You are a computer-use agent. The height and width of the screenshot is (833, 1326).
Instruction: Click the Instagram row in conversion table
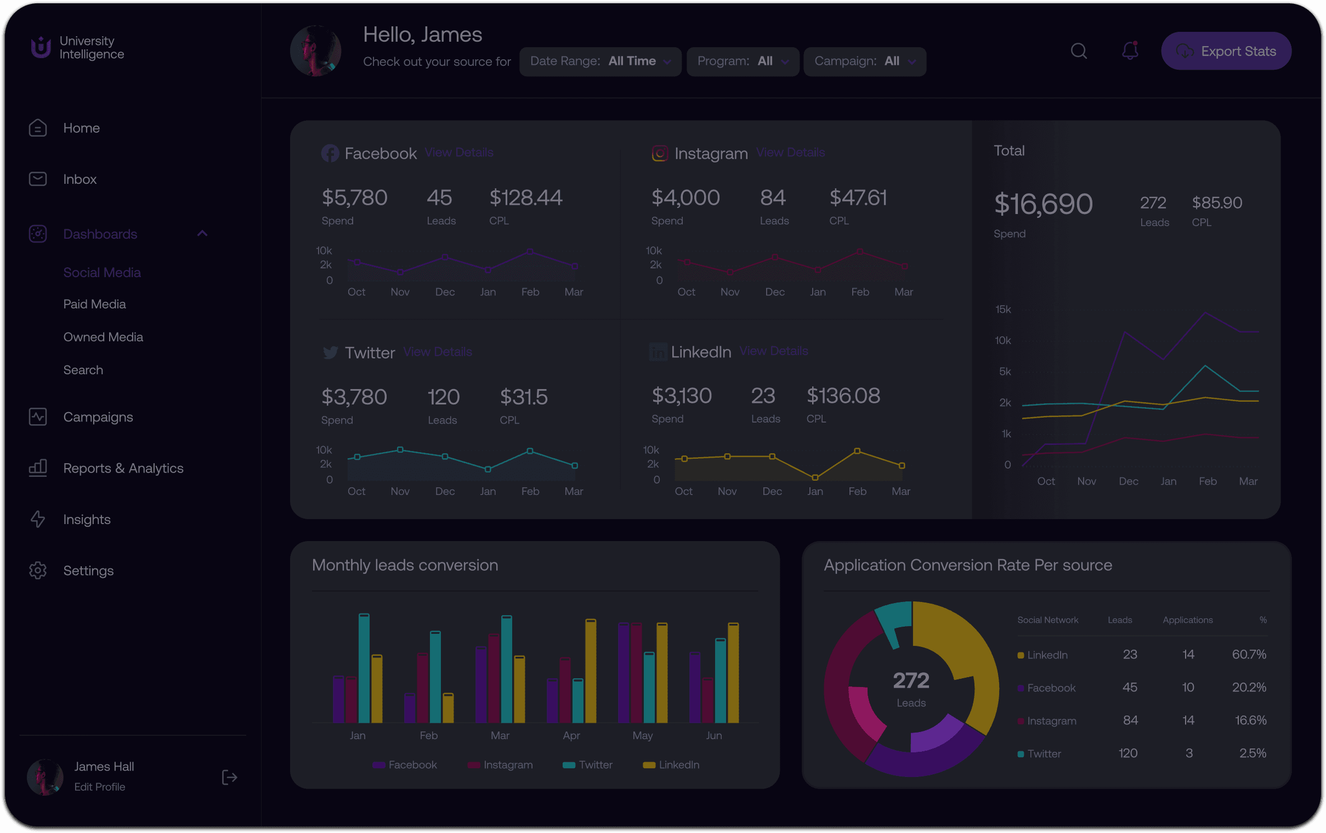point(1142,721)
